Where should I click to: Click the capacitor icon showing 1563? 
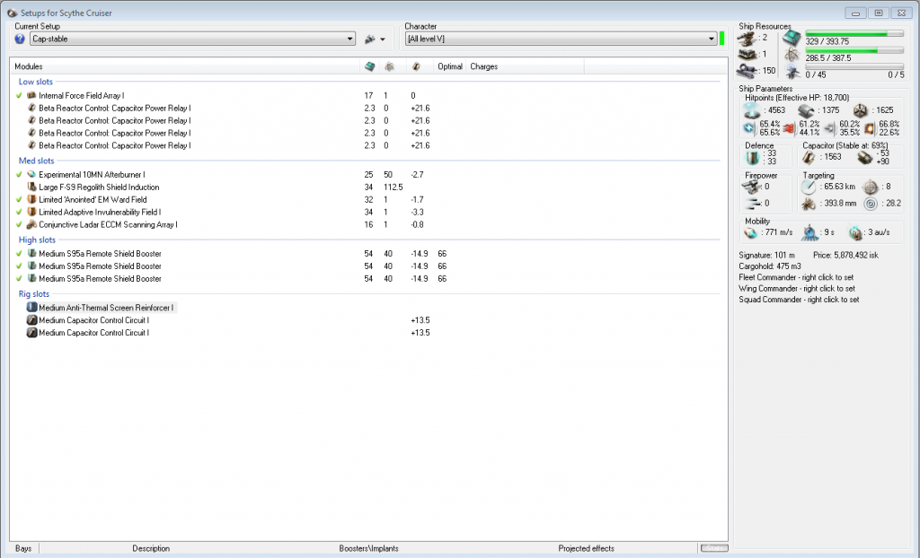coord(810,158)
